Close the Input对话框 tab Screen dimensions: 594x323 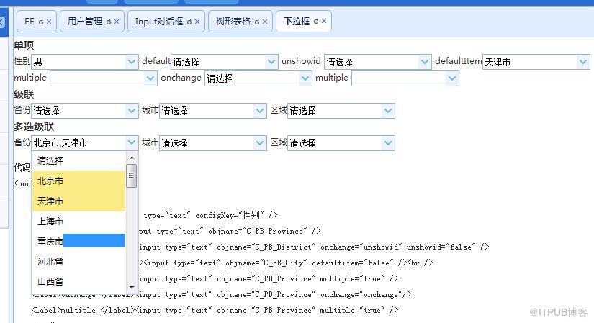pyautogui.click(x=197, y=22)
